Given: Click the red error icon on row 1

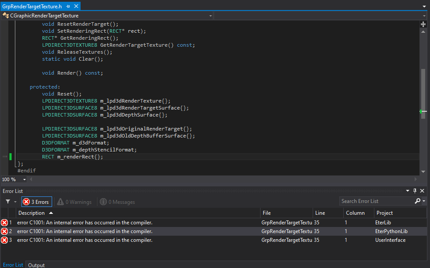Looking at the screenshot, I should tap(4, 223).
